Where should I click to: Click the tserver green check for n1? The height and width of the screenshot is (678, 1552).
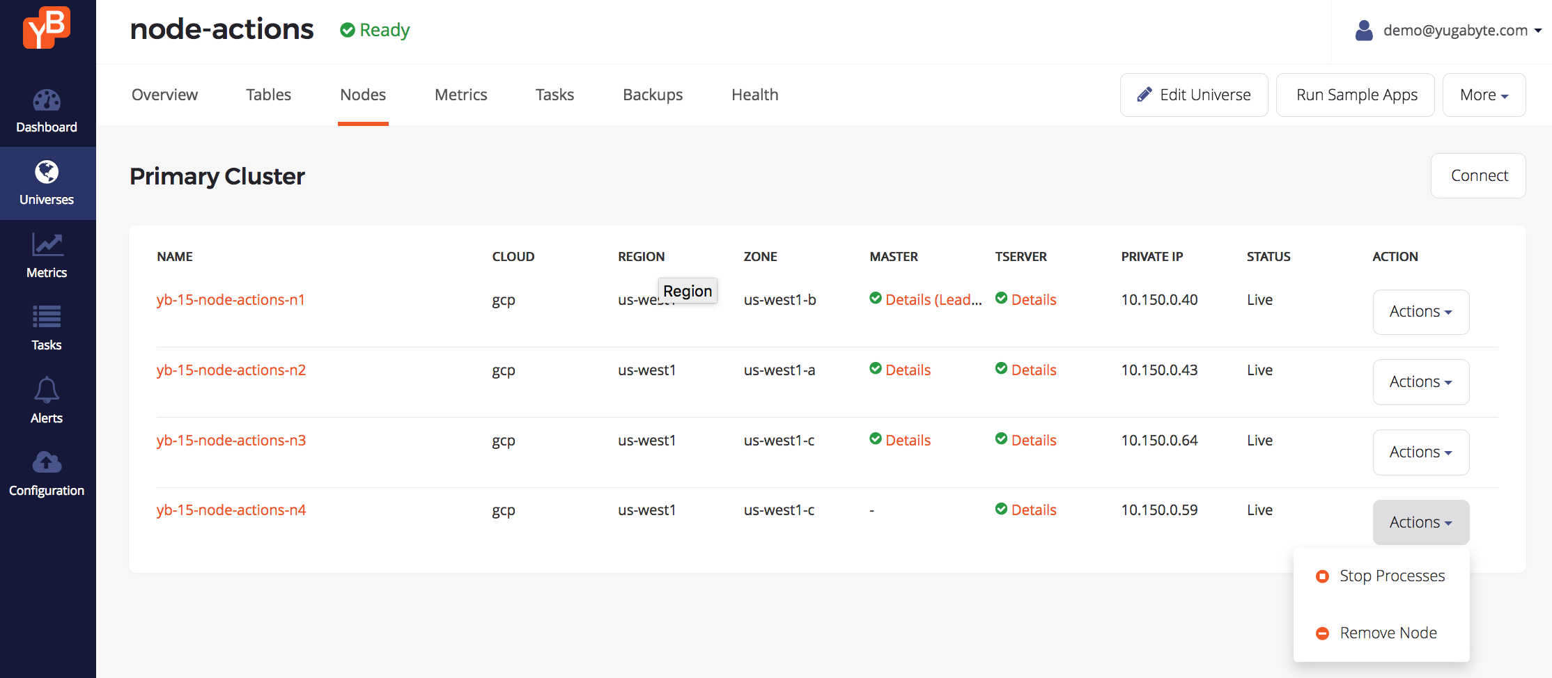(1001, 298)
